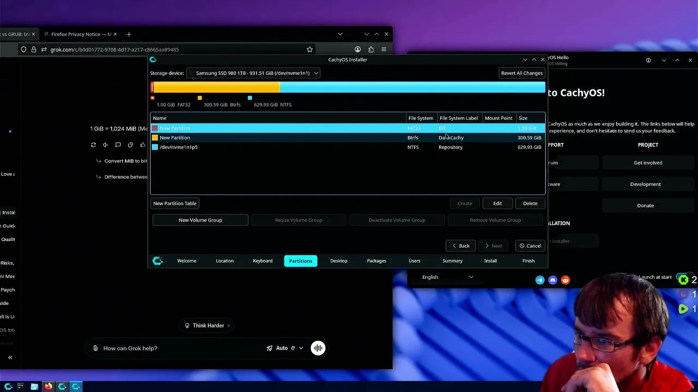The image size is (698, 392).
Task: Switch to the Welcome installer step
Action: 186,261
